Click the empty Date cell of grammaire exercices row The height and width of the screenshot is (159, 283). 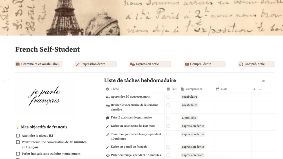[x=233, y=118]
